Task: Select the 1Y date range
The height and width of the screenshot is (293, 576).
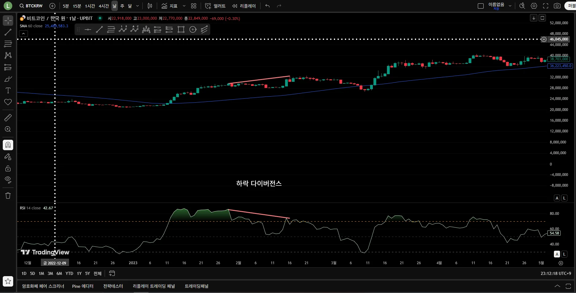Action: coord(79,273)
